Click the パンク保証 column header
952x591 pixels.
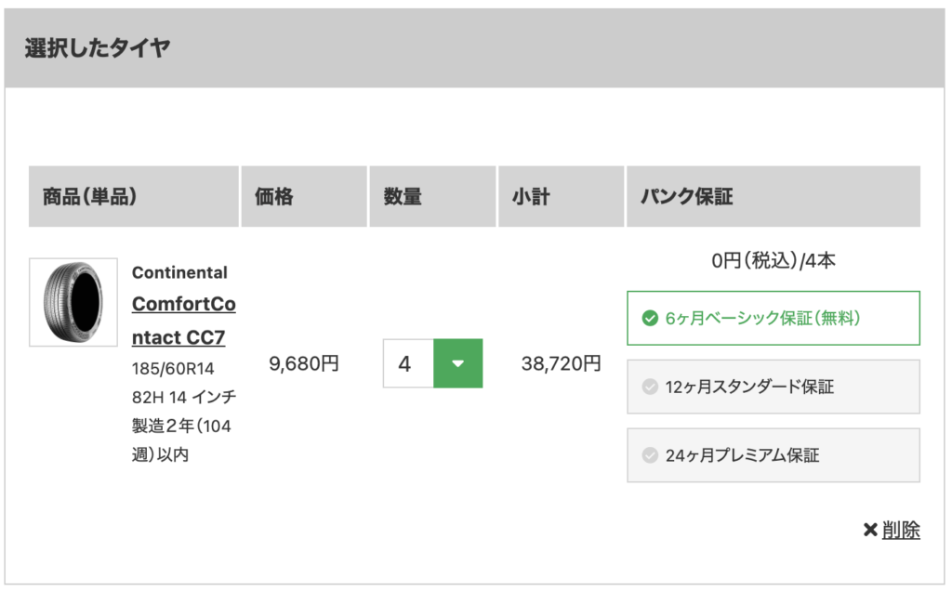point(773,197)
